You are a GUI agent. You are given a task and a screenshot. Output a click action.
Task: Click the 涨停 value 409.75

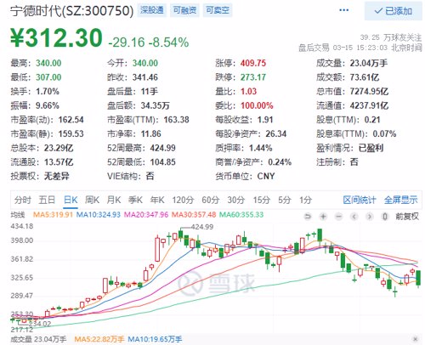coord(253,63)
